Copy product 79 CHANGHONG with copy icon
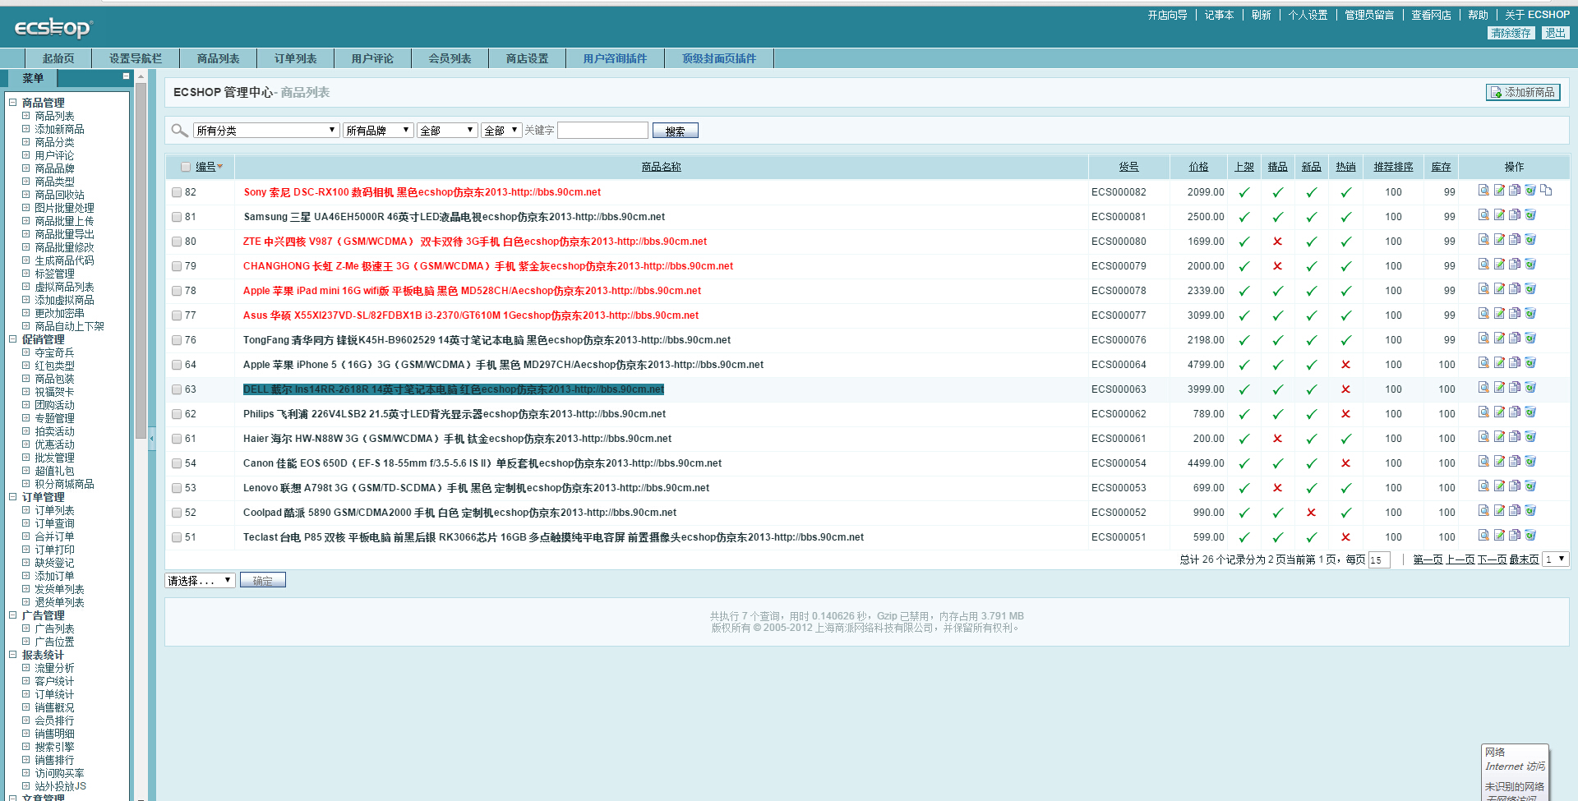The height and width of the screenshot is (801, 1578). tap(1515, 264)
